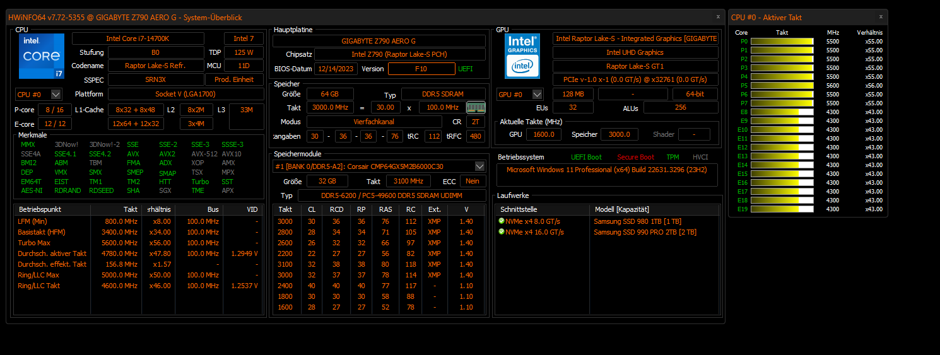
Task: Click the Ext. column header
Action: pyautogui.click(x=434, y=209)
